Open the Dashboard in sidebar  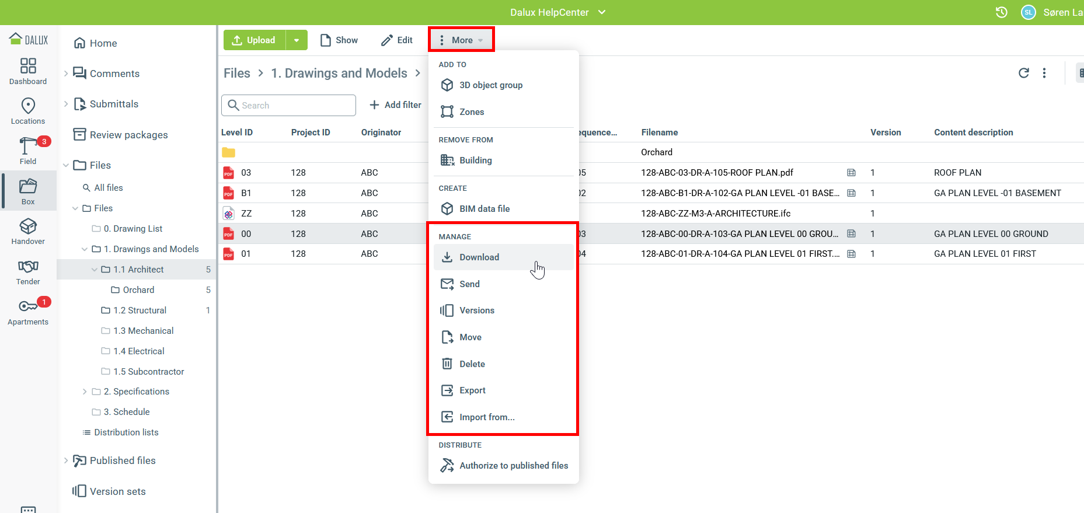coord(28,71)
